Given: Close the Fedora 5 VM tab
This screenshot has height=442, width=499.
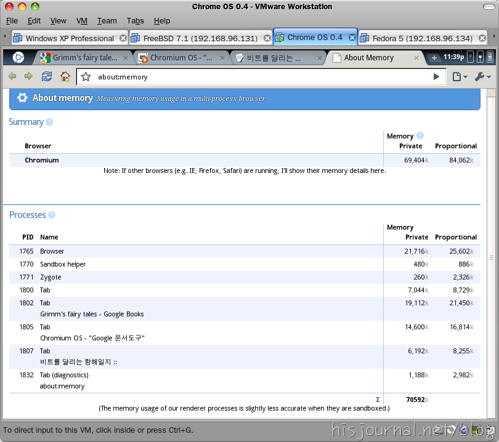Looking at the screenshot, I should tap(482, 39).
